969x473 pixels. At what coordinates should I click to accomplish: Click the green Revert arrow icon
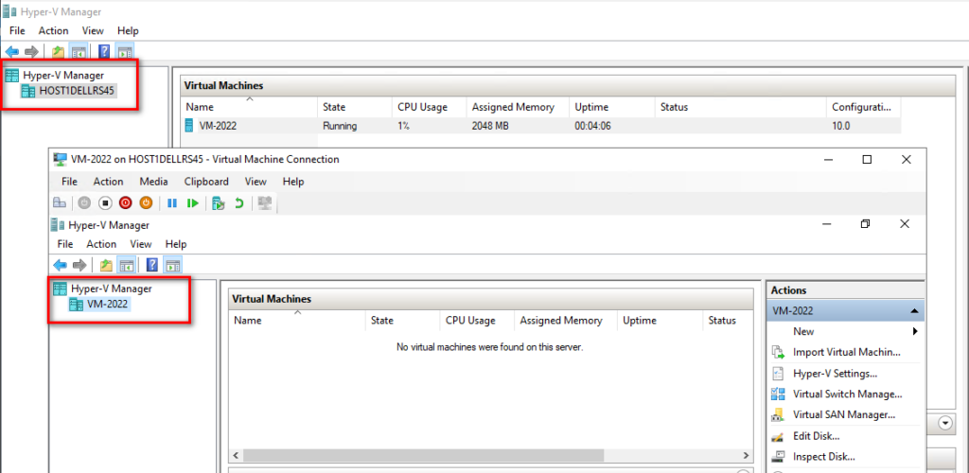click(239, 202)
